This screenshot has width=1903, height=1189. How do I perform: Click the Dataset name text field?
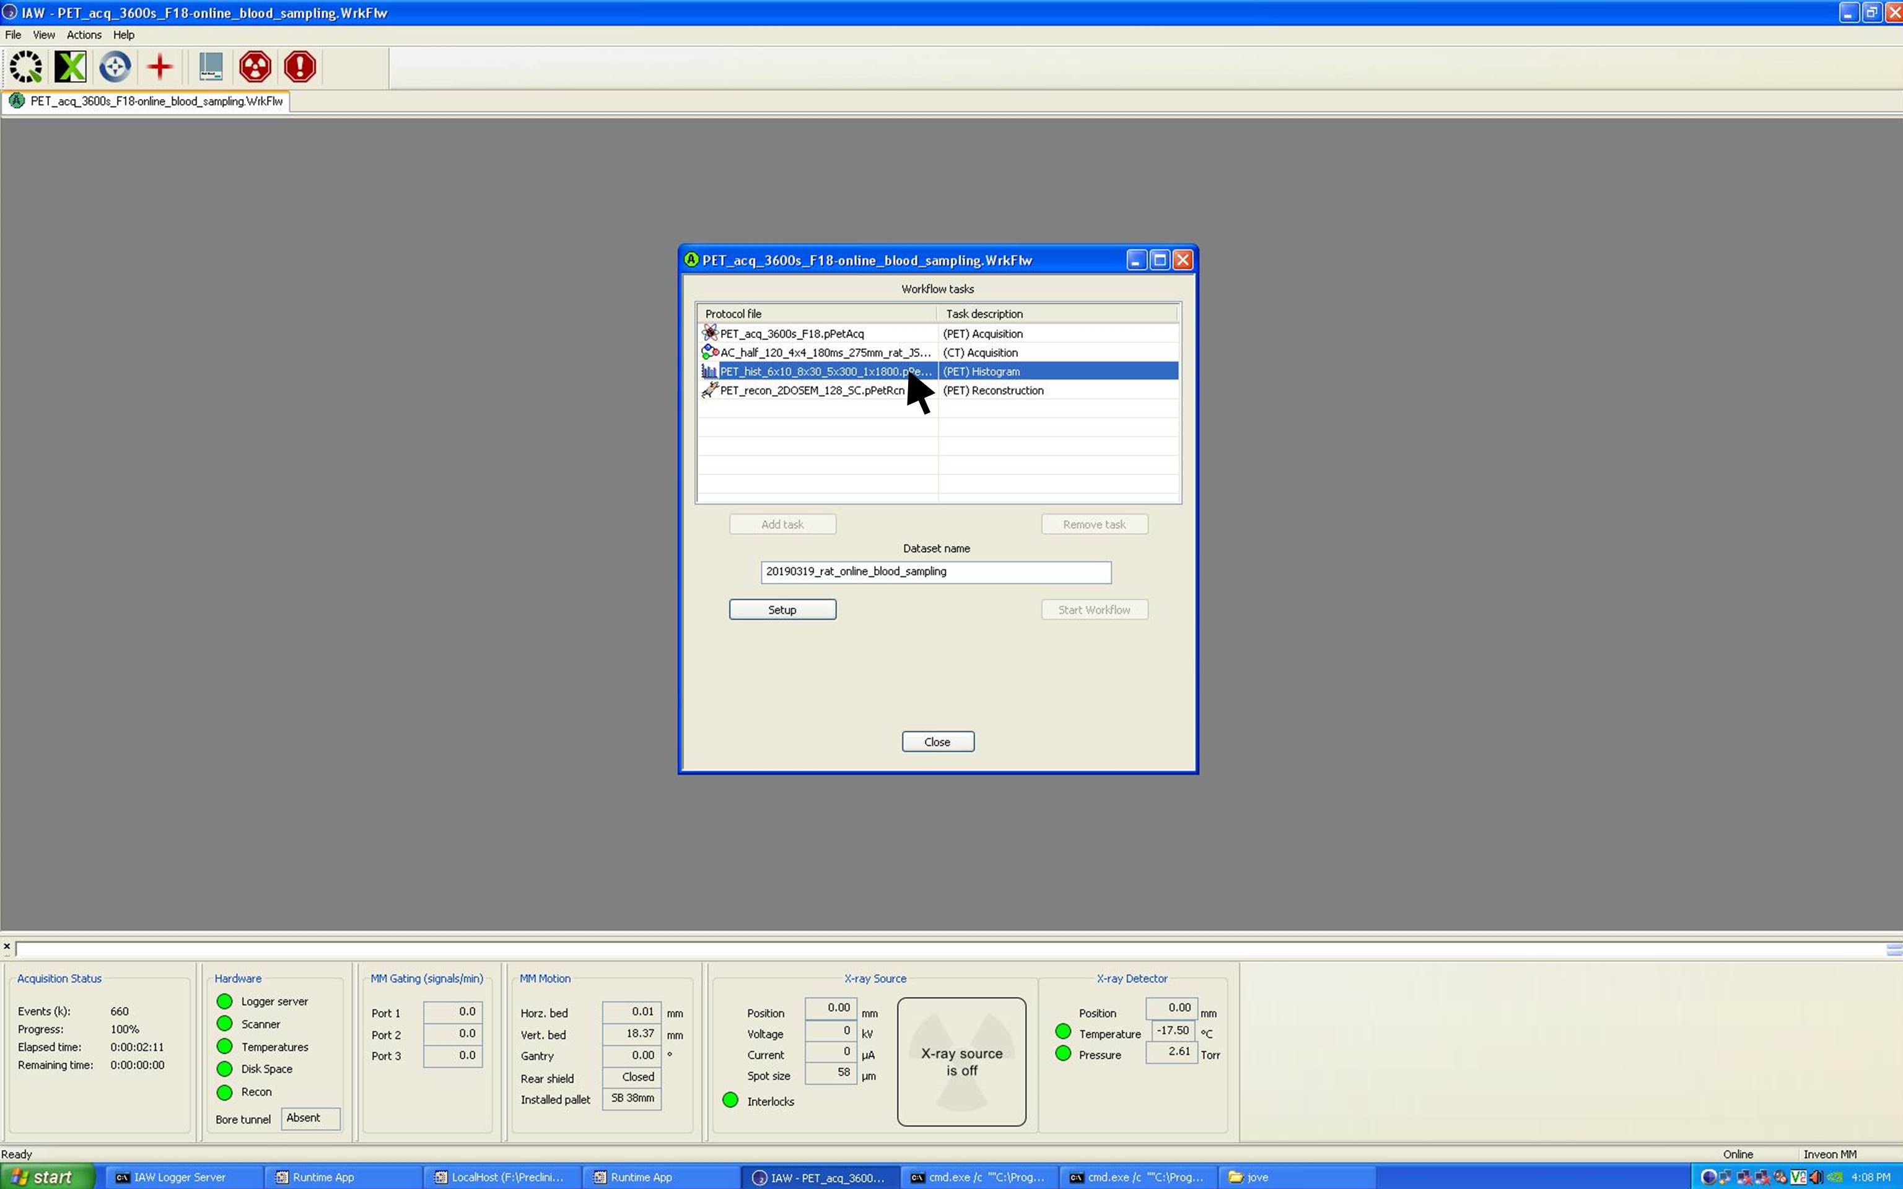(935, 572)
